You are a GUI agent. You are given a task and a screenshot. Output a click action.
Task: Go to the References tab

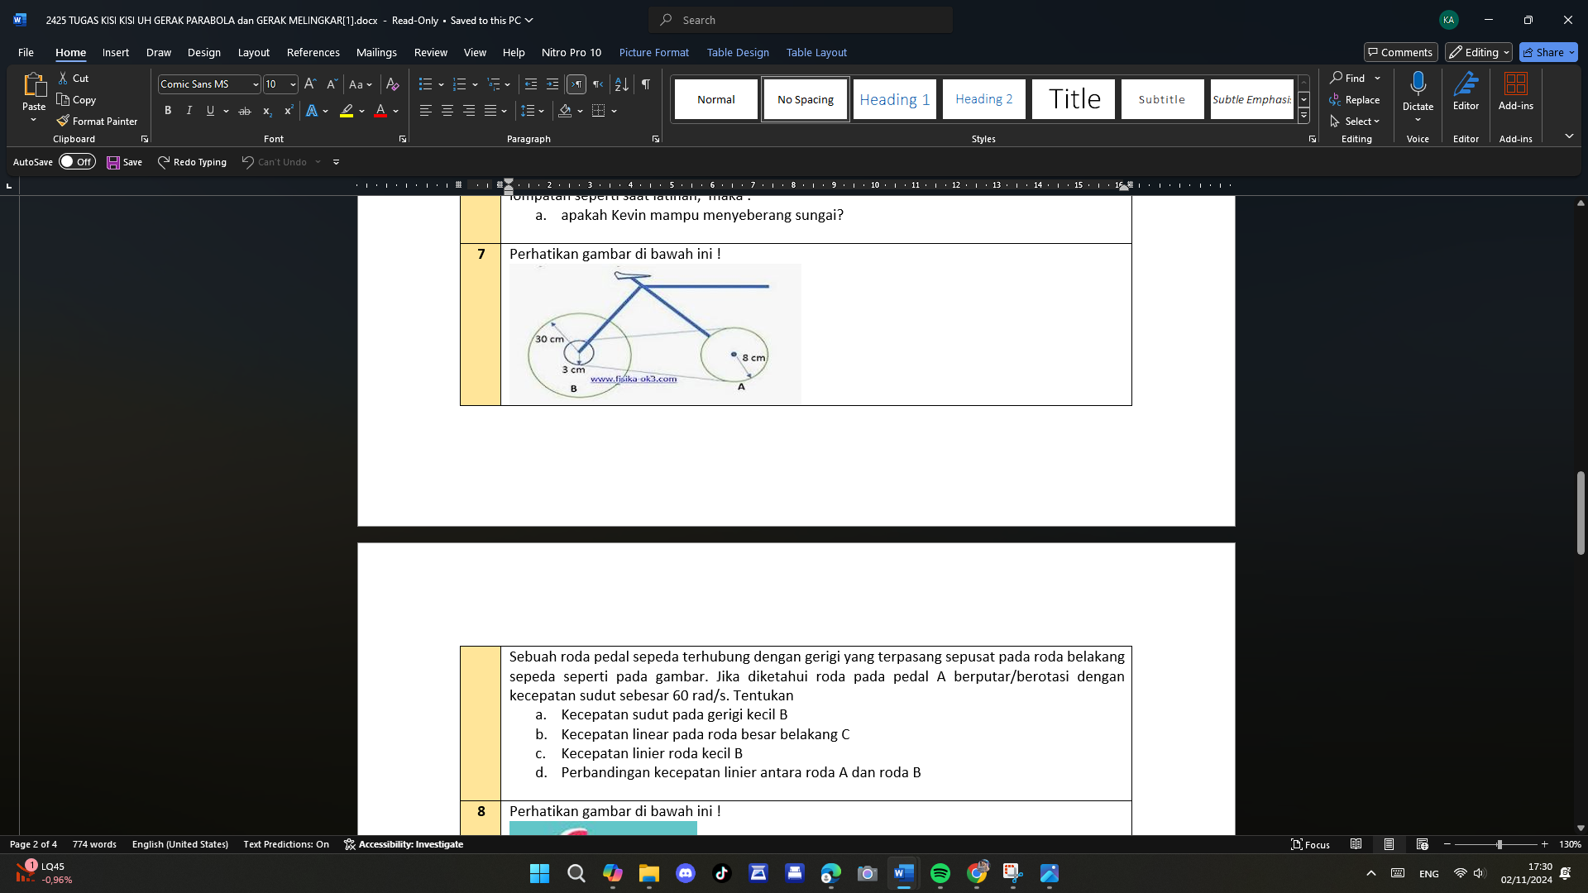313,52
